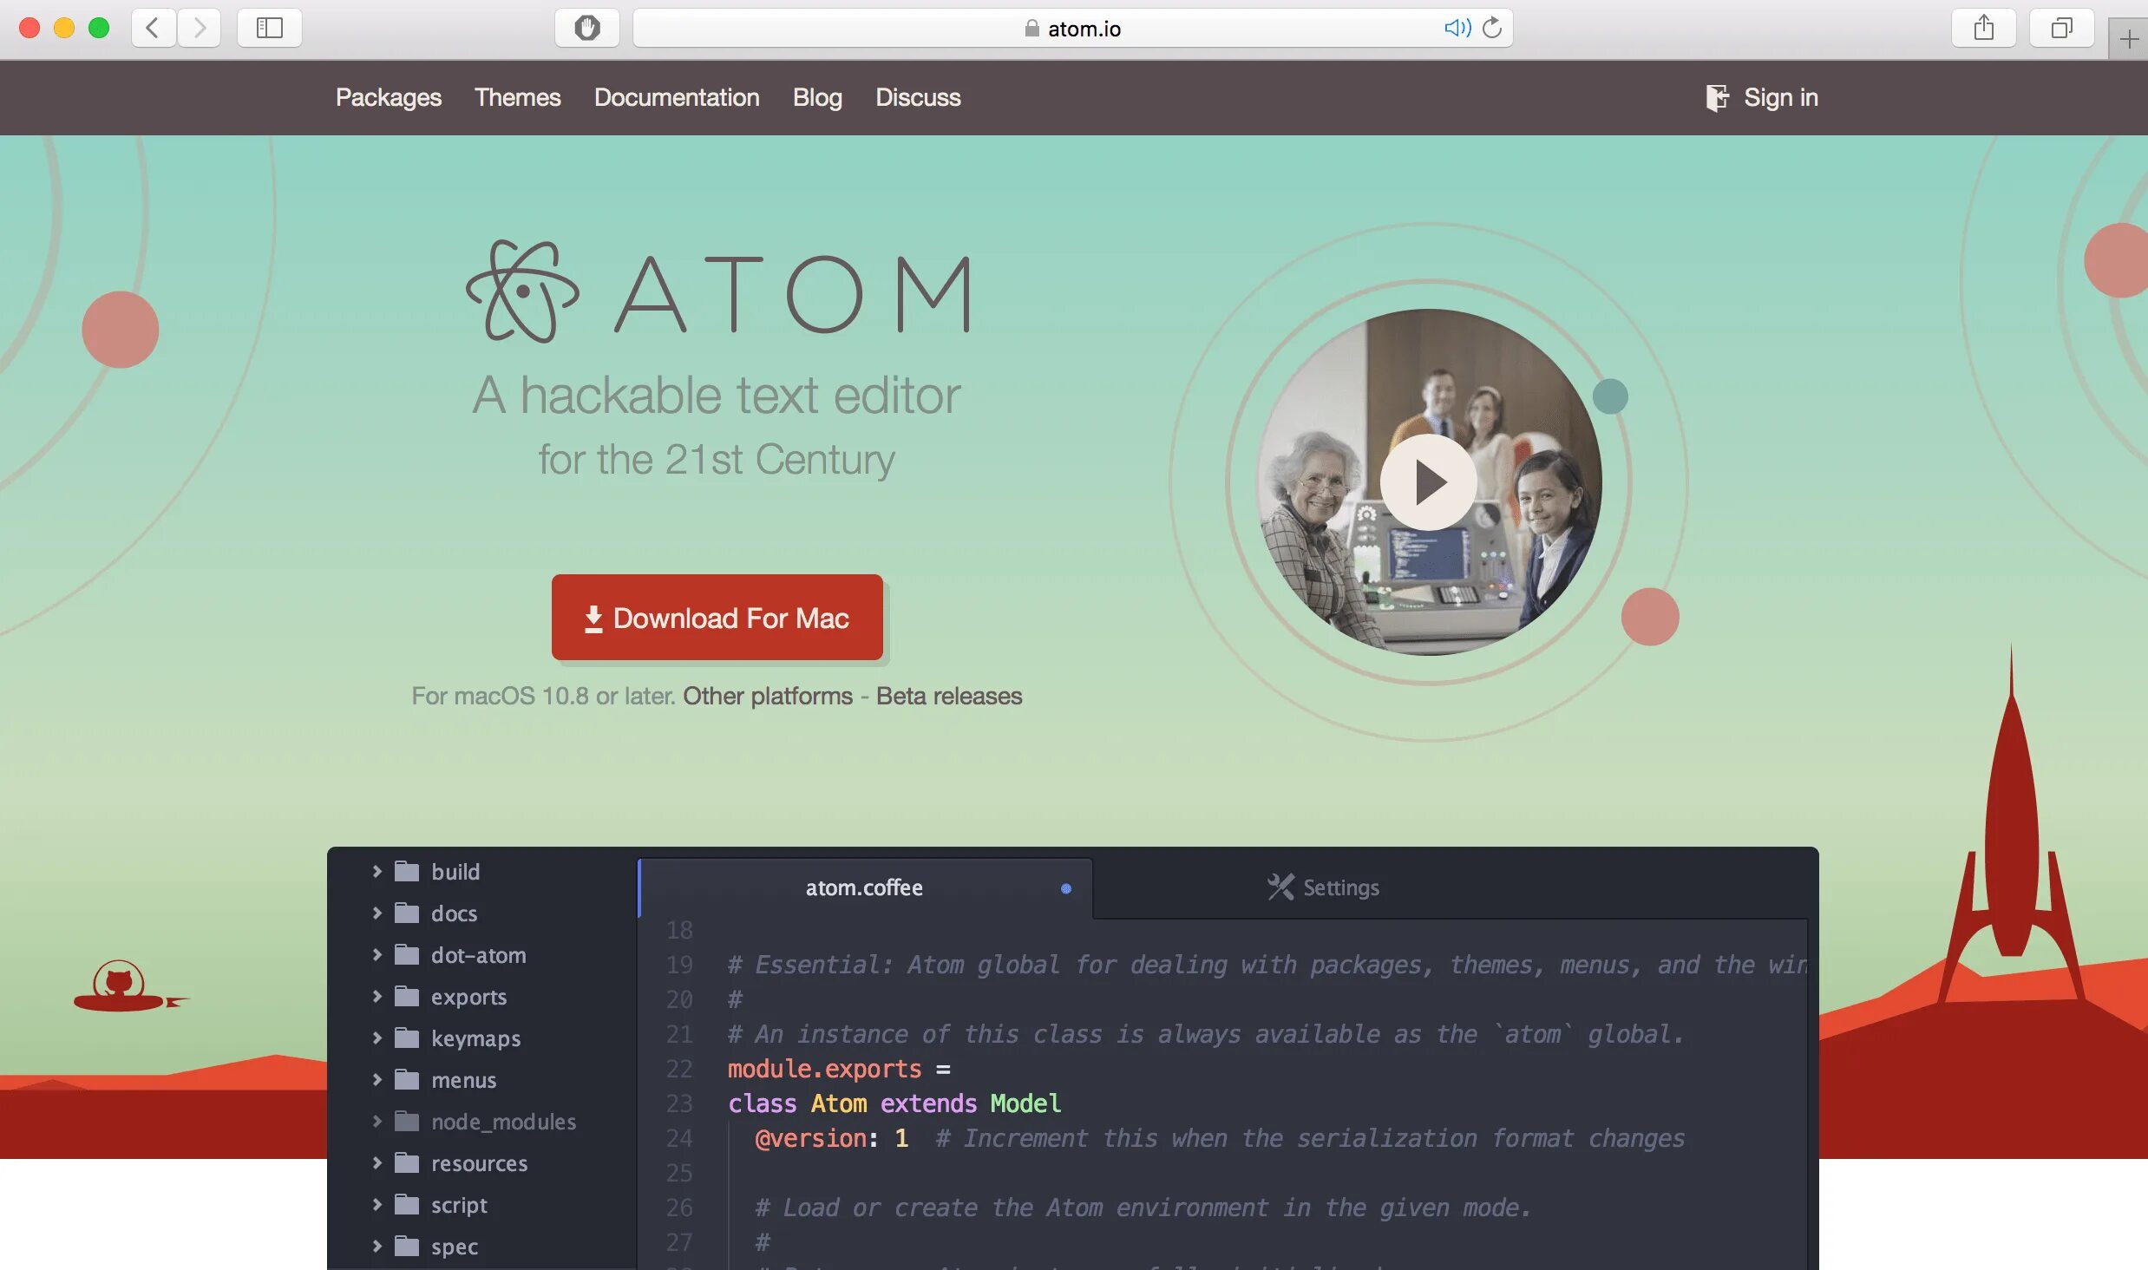Expand the docs folder chevron
This screenshot has height=1270, width=2148.
(377, 913)
